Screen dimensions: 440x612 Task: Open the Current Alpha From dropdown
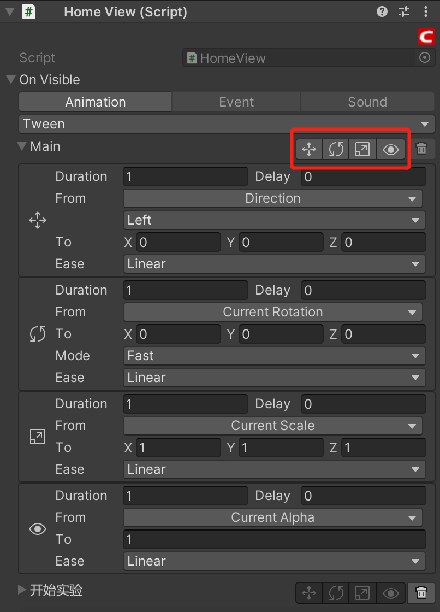273,517
